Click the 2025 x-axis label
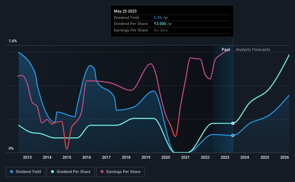Image resolution: width=295 pixels, height=182 pixels. click(265, 157)
